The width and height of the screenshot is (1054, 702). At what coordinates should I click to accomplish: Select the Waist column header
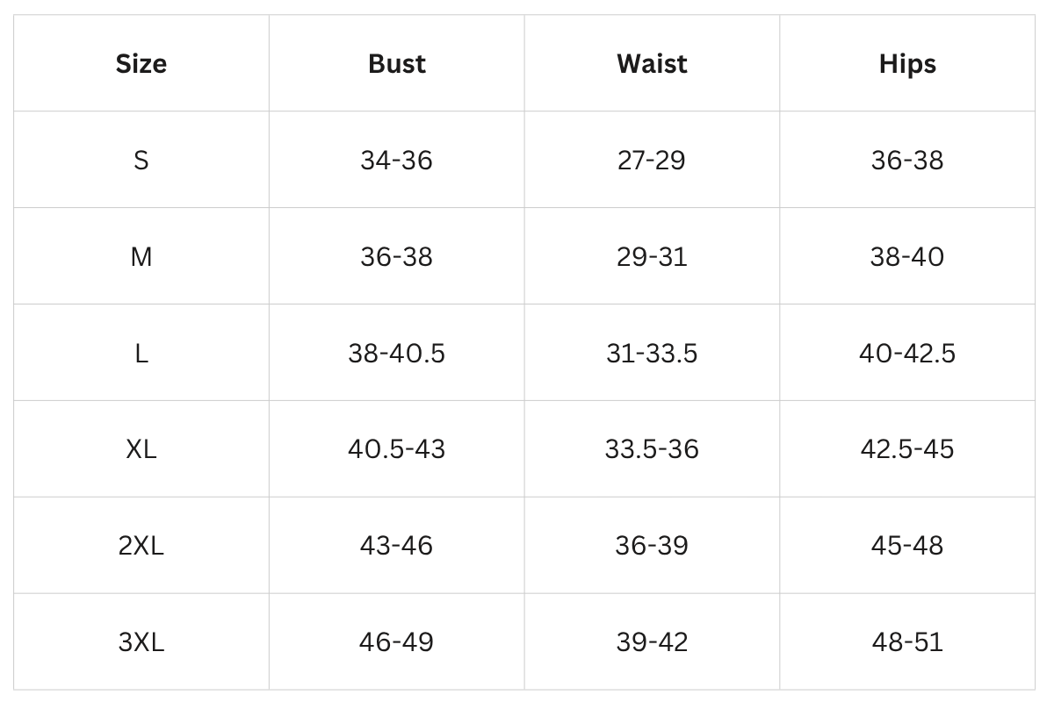652,64
